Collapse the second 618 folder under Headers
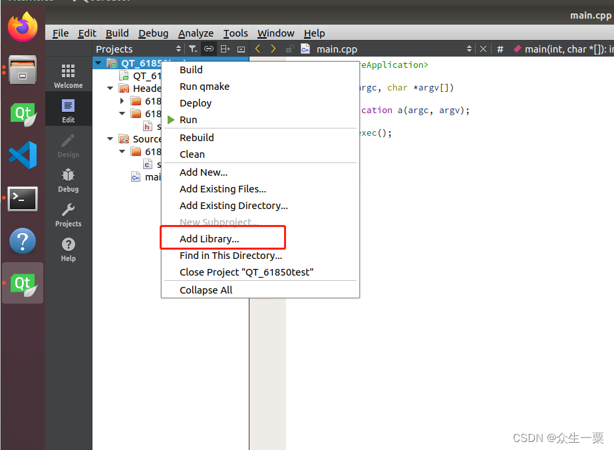The width and height of the screenshot is (614, 450). (x=122, y=114)
